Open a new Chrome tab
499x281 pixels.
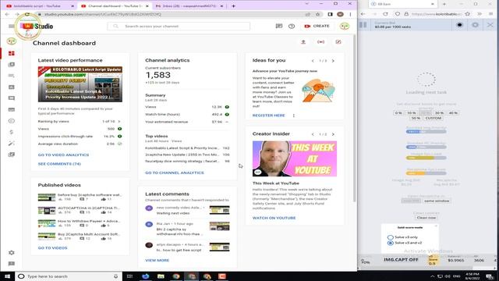click(x=233, y=5)
